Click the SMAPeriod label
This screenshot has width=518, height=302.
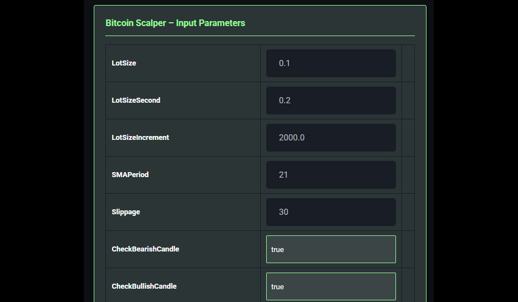point(130,175)
